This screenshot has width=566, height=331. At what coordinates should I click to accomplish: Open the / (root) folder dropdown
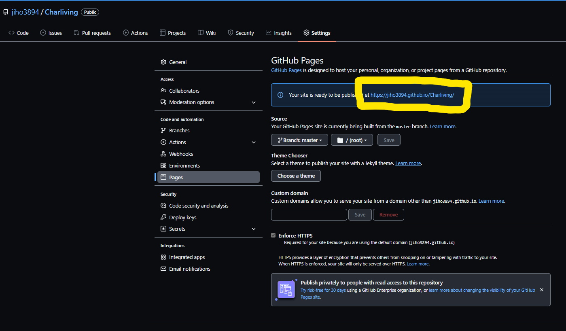352,140
